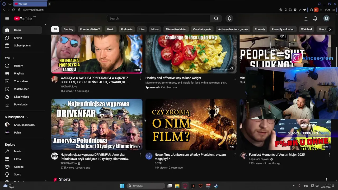Select the Watched filter chip
Screen dimensions: 338x190
click(306, 29)
